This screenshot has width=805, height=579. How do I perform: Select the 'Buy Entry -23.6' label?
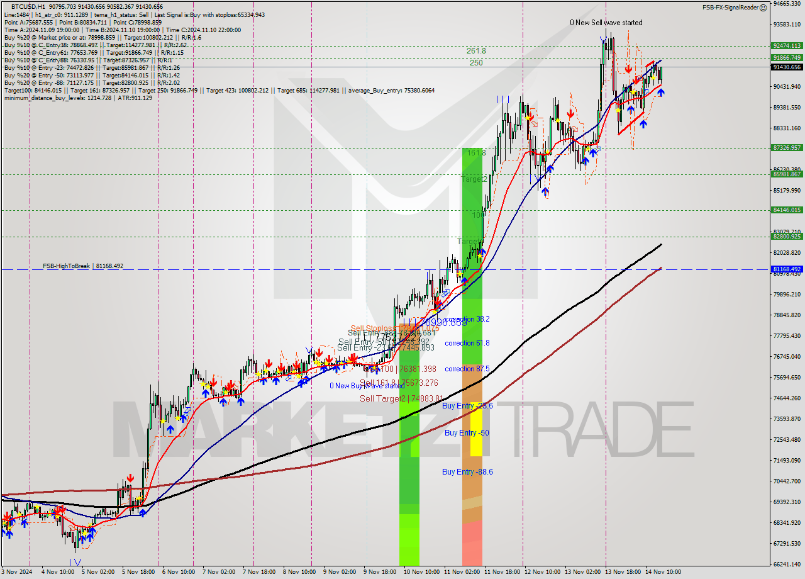(467, 406)
